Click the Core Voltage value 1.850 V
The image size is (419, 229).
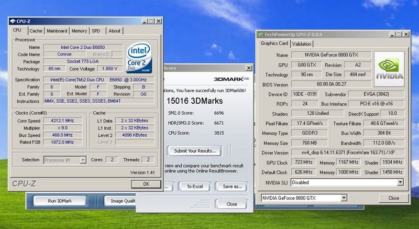[x=110, y=69]
